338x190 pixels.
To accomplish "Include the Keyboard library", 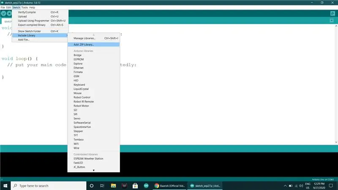I will tap(93, 85).
